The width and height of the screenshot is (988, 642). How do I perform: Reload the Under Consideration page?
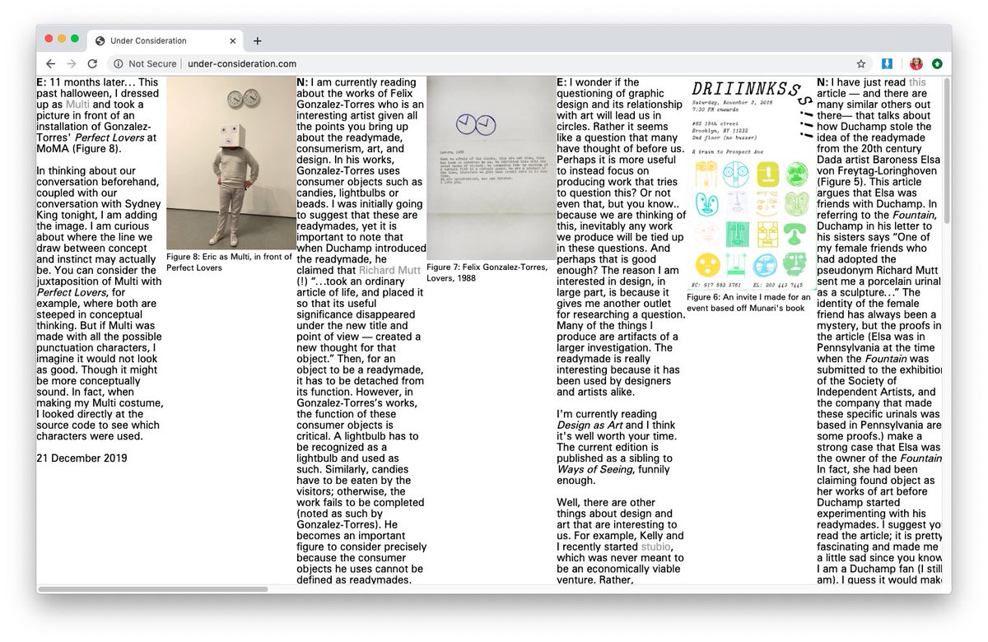(92, 63)
